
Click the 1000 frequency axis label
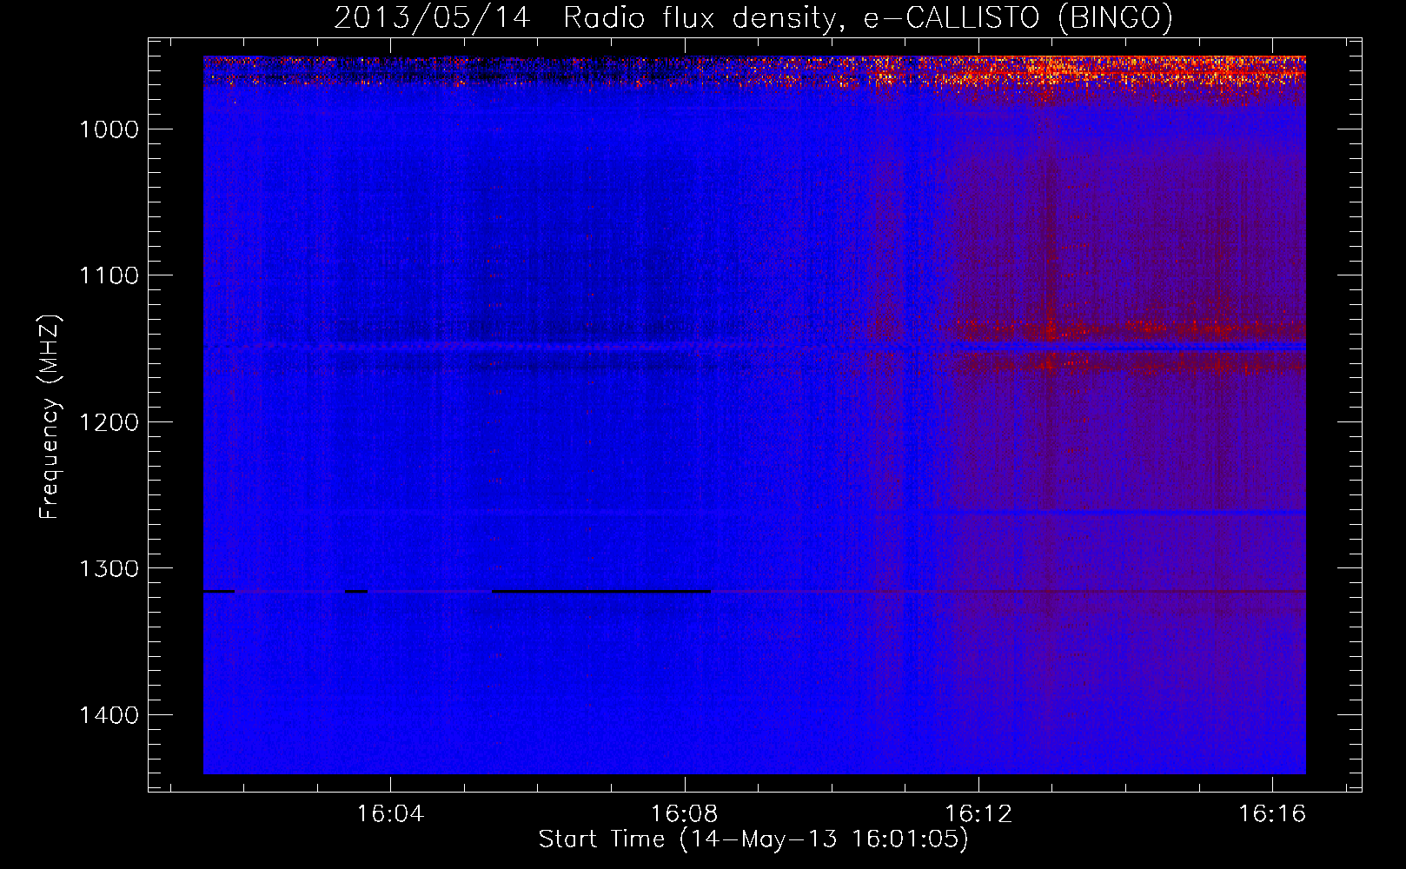109,129
